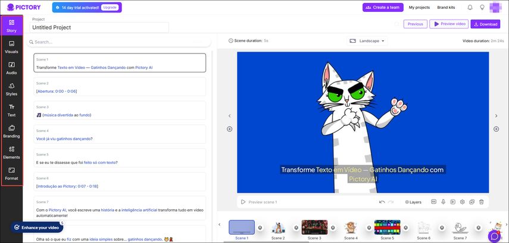The image size is (509, 243).
Task: Click Upgrade in the trial banner
Action: (x=110, y=7)
